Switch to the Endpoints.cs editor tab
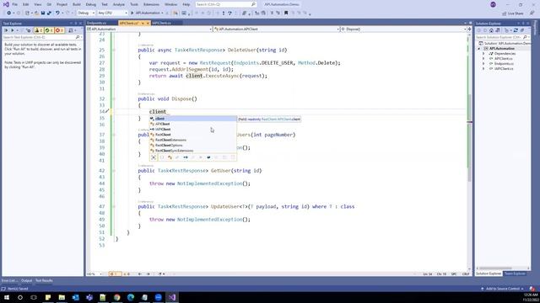The image size is (540, 303). (97, 23)
